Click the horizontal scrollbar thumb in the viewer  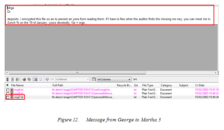tap(77, 73)
